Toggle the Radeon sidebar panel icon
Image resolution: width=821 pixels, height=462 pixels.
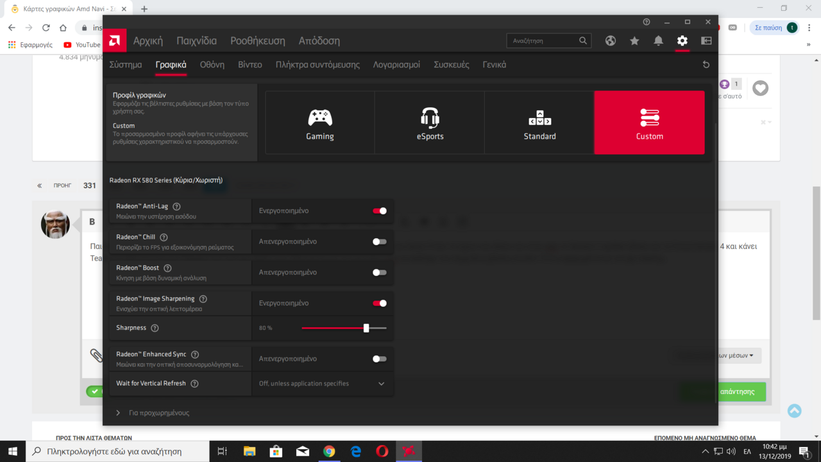pyautogui.click(x=706, y=40)
